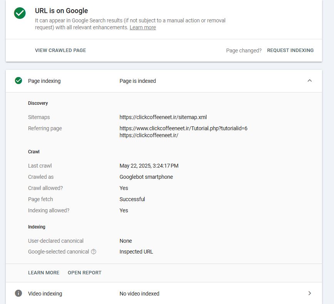Click the User-declared canonical label

pyautogui.click(x=56, y=241)
